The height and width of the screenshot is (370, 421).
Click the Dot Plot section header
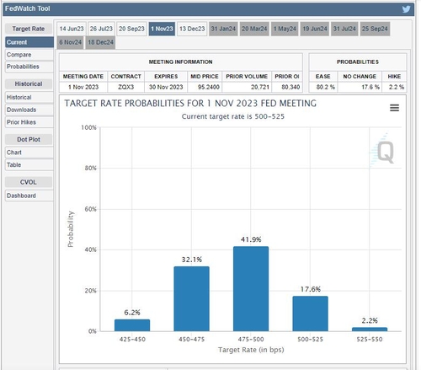tap(29, 139)
